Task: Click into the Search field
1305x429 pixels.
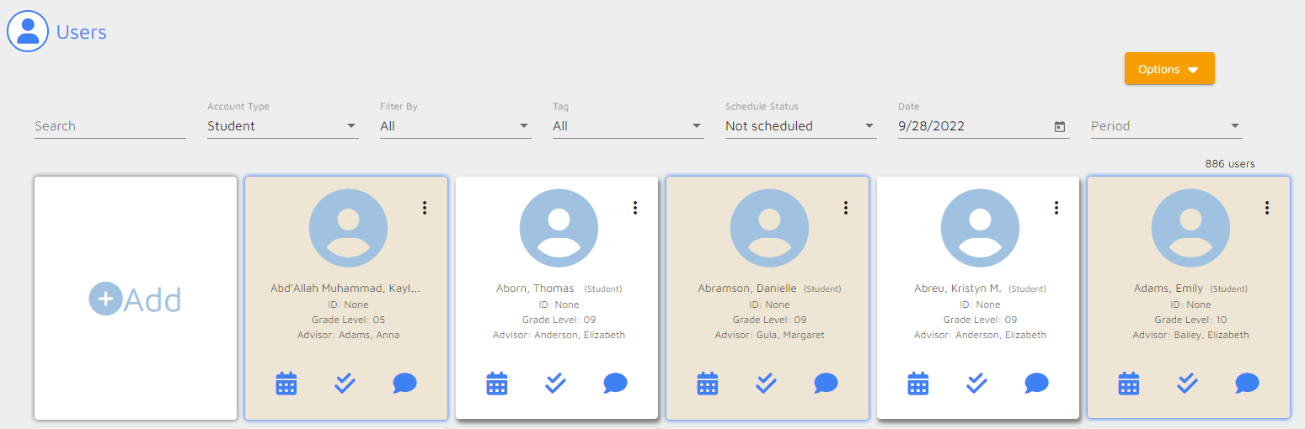Action: [x=110, y=126]
